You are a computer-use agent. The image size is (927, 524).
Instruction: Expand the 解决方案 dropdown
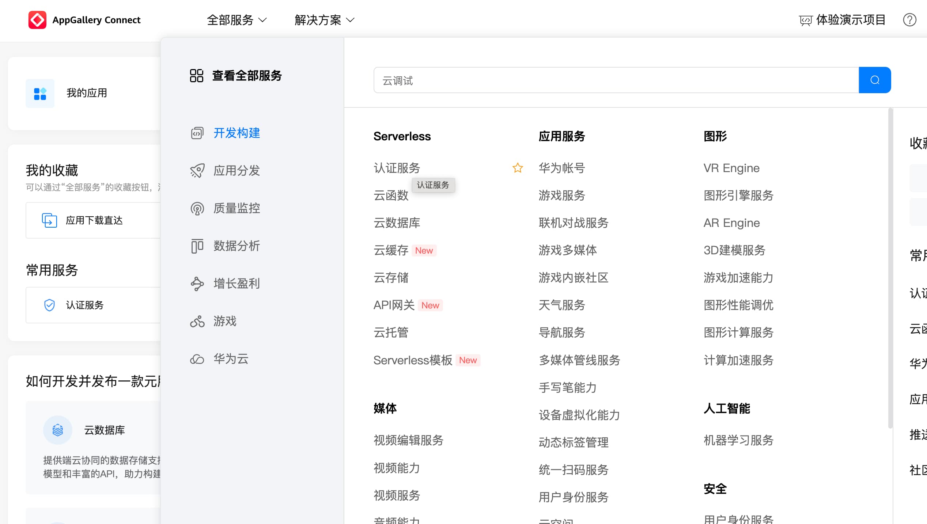coord(324,20)
